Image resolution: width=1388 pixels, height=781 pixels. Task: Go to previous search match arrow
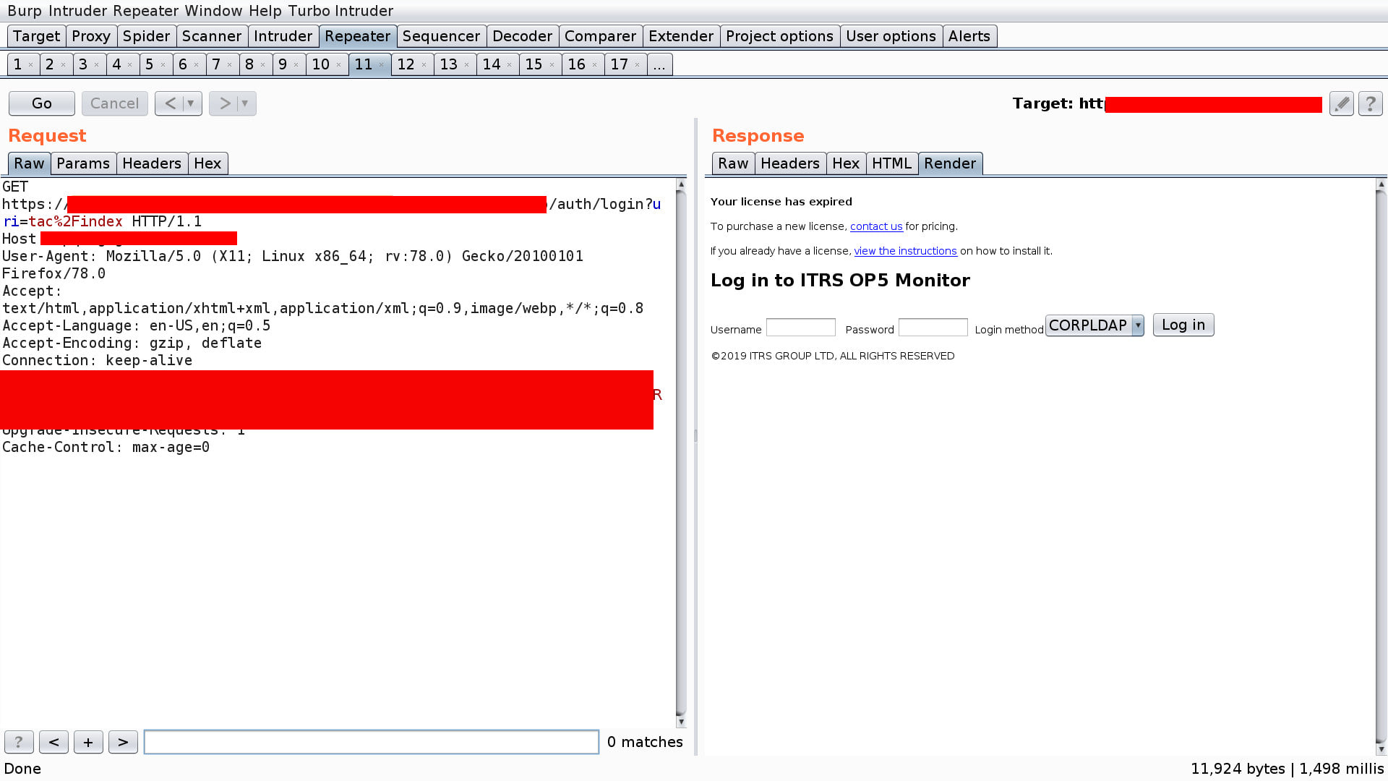[53, 742]
